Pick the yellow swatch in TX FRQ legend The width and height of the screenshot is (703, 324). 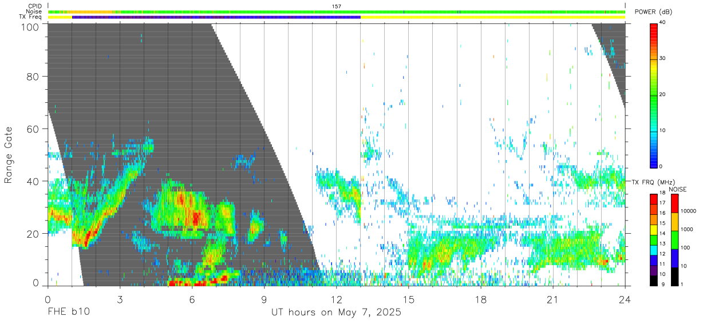tap(654, 229)
